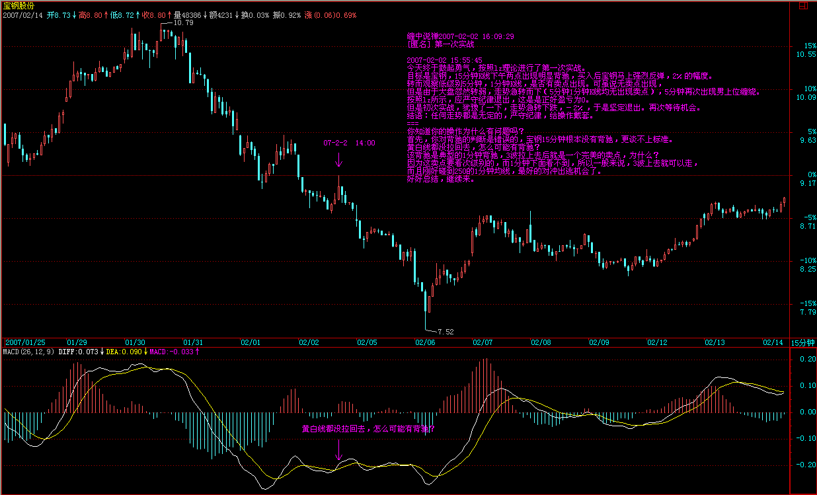Screen dimensions: 817x495
Task: Click the 7.52 low price marker
Action: (x=445, y=331)
